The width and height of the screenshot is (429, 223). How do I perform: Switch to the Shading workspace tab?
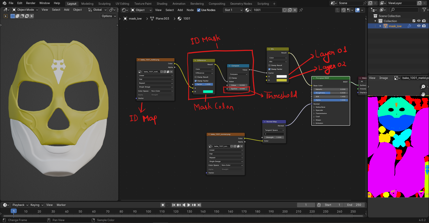162,4
